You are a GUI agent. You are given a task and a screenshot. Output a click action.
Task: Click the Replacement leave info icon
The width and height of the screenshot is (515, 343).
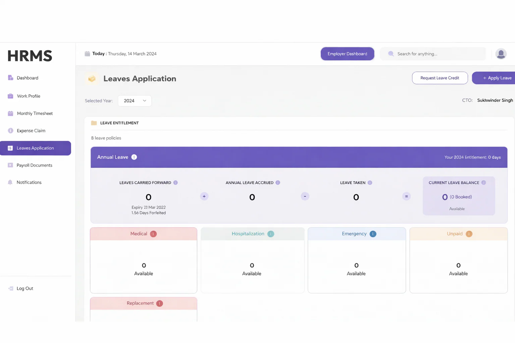160,303
